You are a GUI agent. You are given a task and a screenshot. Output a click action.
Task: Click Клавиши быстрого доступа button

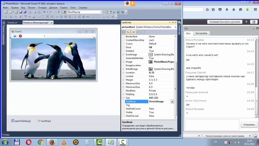[x=225, y=22]
